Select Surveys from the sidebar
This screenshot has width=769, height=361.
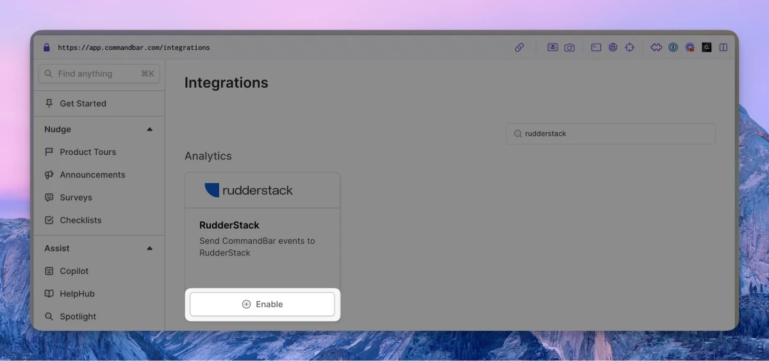click(x=76, y=198)
